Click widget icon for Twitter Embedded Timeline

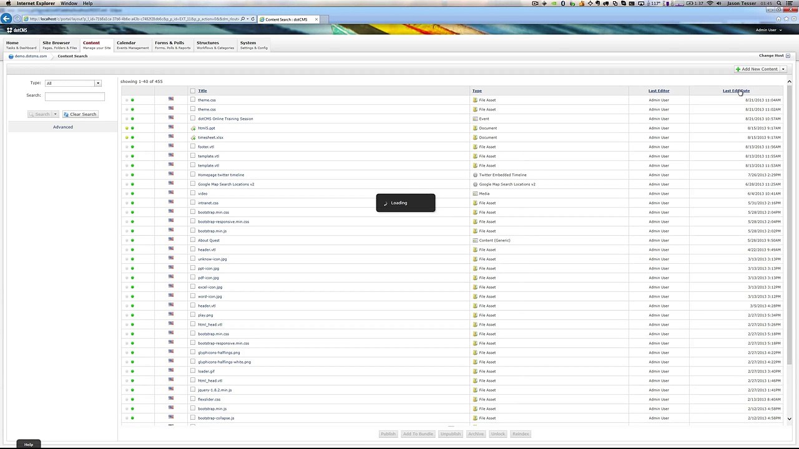[x=475, y=175]
